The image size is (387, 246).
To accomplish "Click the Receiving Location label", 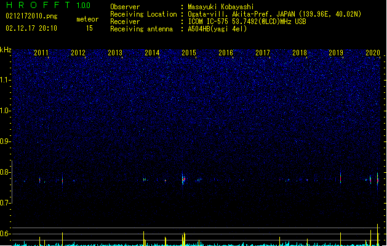I will tap(143, 14).
